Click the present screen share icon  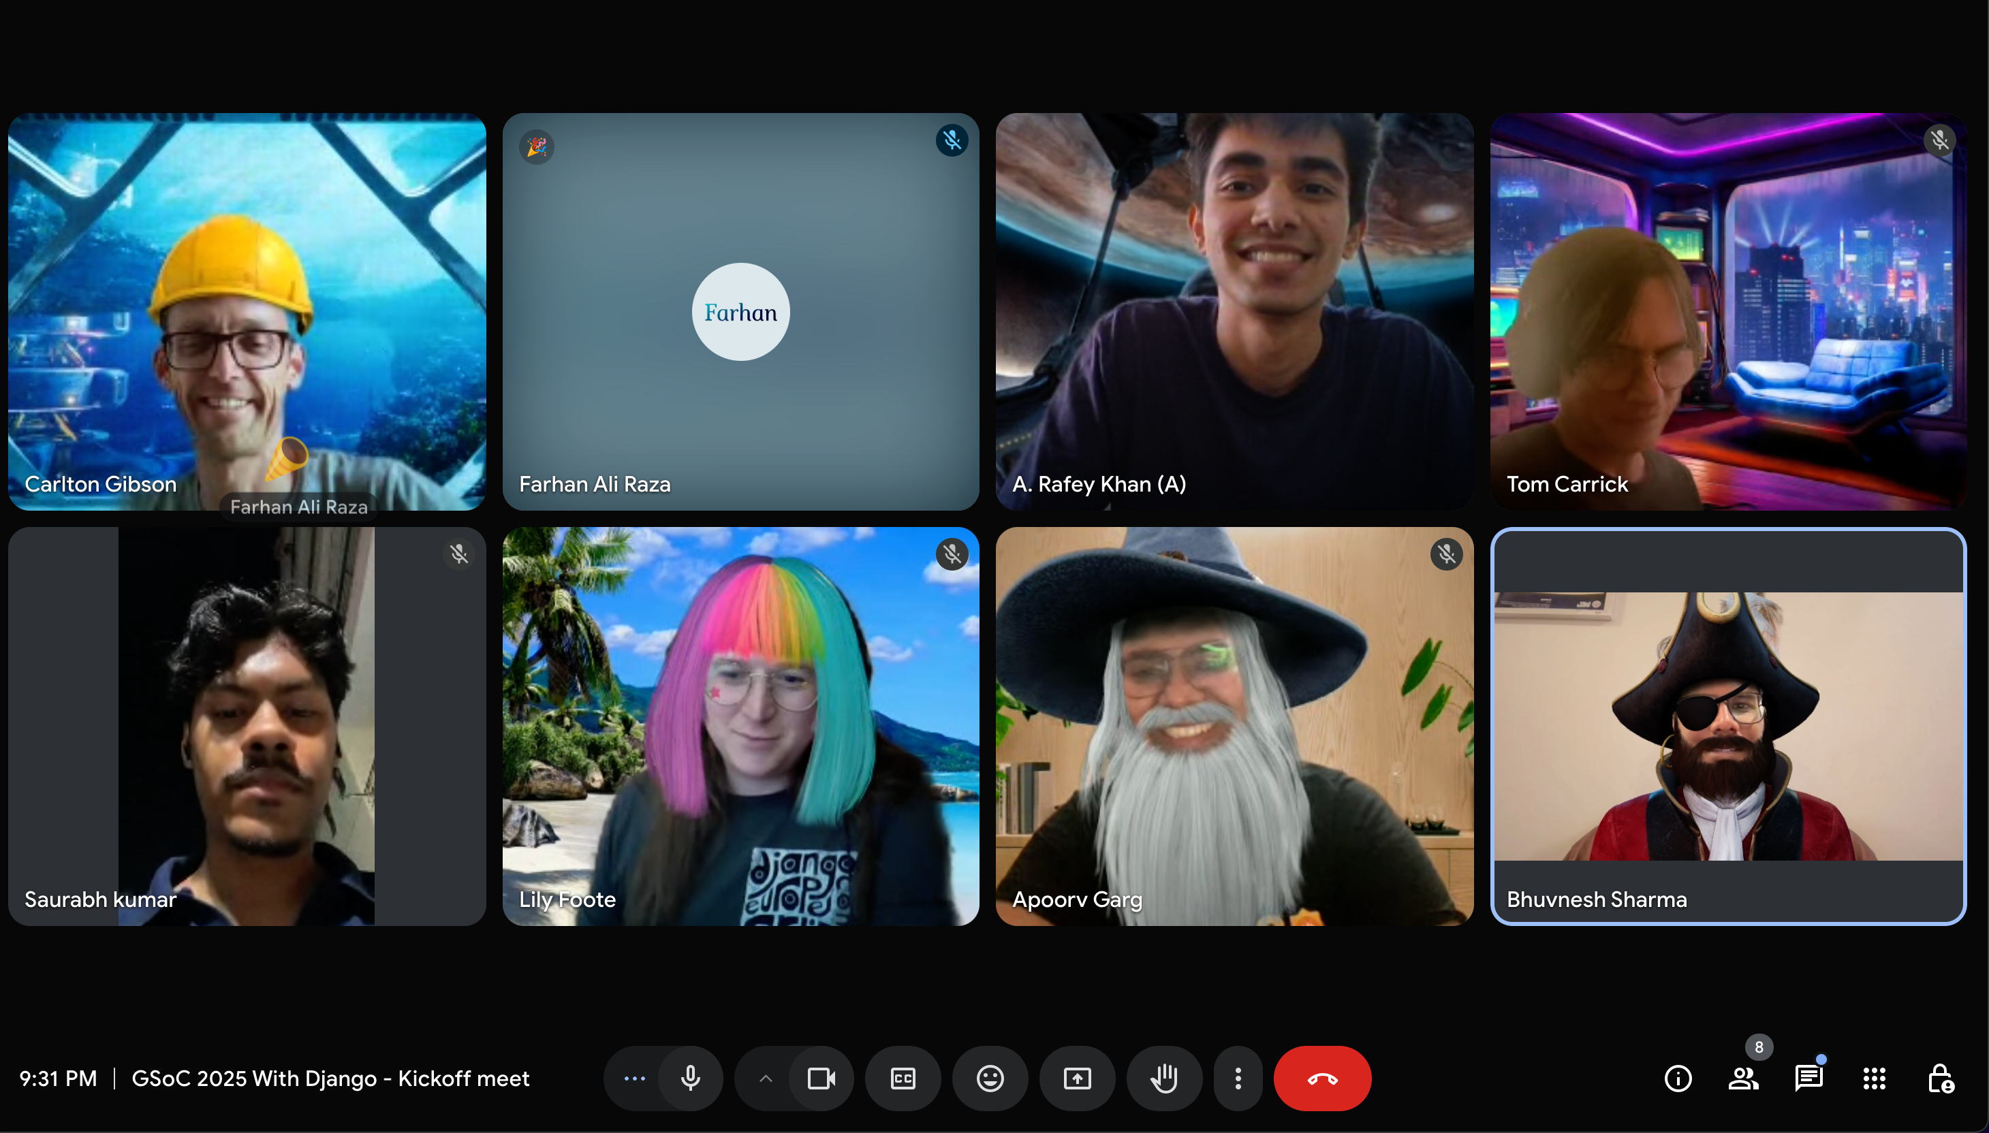(1077, 1079)
